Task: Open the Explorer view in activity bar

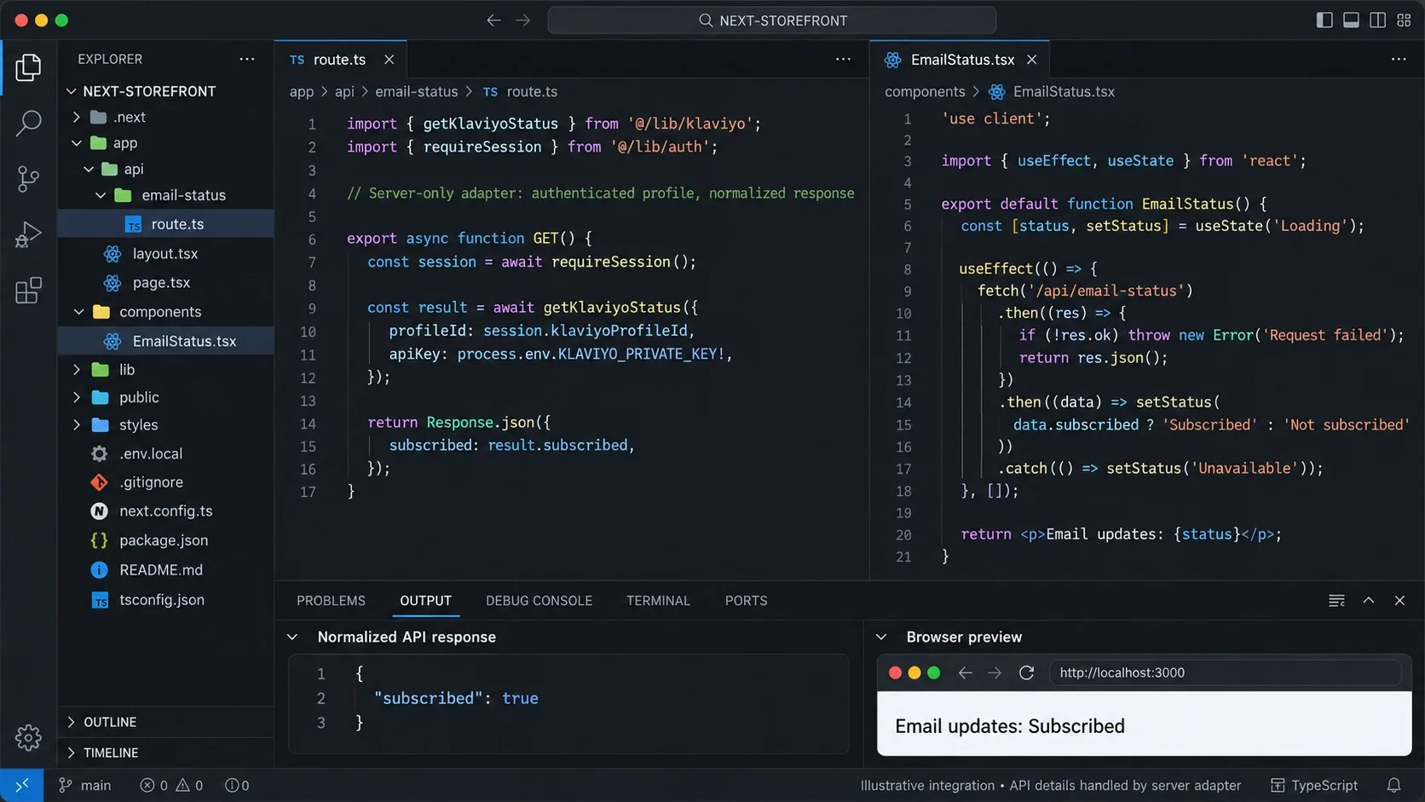Action: point(28,67)
